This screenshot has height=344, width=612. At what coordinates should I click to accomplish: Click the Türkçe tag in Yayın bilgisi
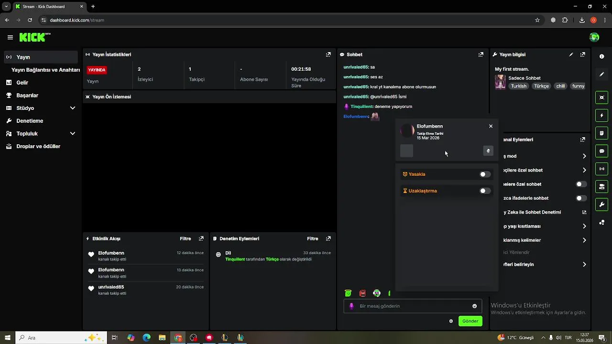[541, 86]
